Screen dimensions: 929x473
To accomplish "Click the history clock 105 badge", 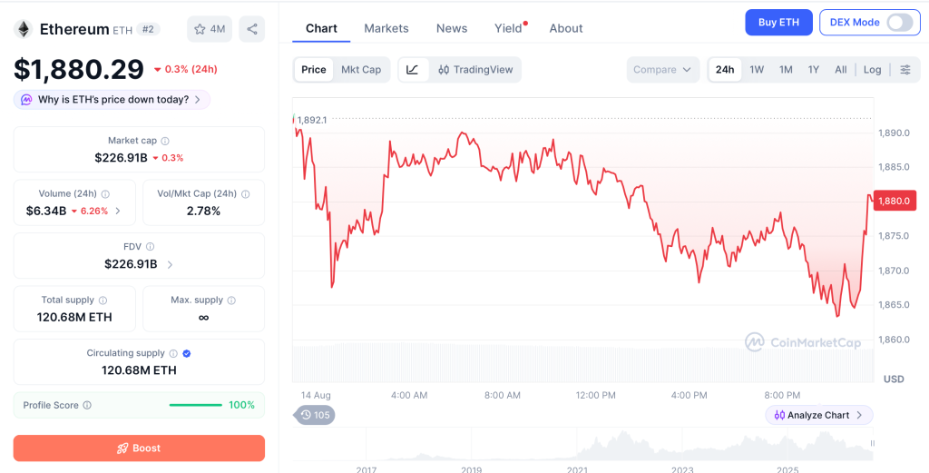I will click(315, 415).
